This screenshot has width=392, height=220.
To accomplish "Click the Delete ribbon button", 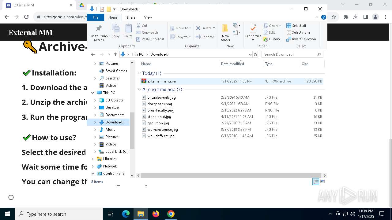I will pos(205,28).
